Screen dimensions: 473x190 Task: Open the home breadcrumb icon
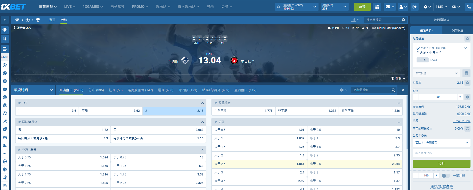pyautogui.click(x=17, y=20)
